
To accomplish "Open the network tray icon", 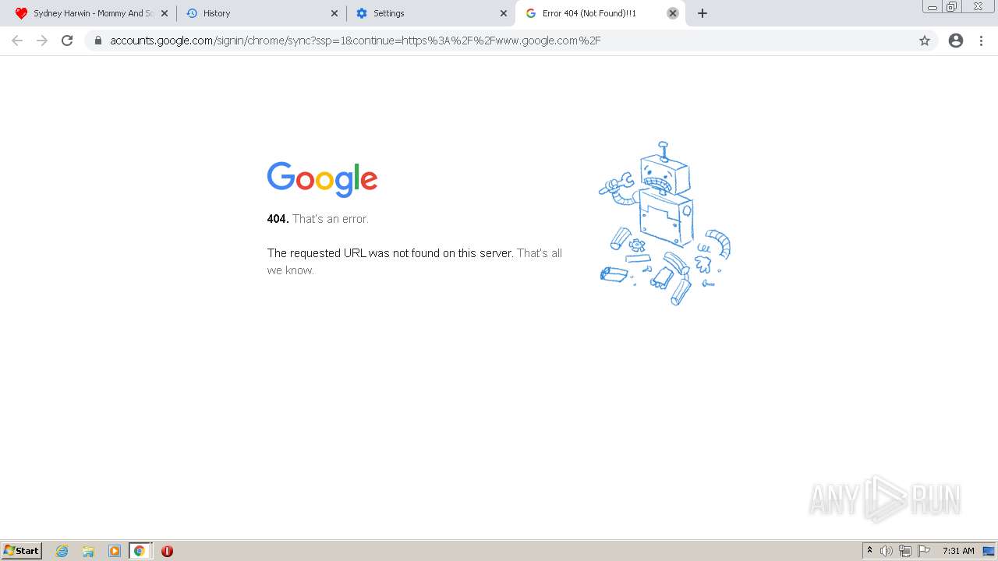I will [x=905, y=551].
